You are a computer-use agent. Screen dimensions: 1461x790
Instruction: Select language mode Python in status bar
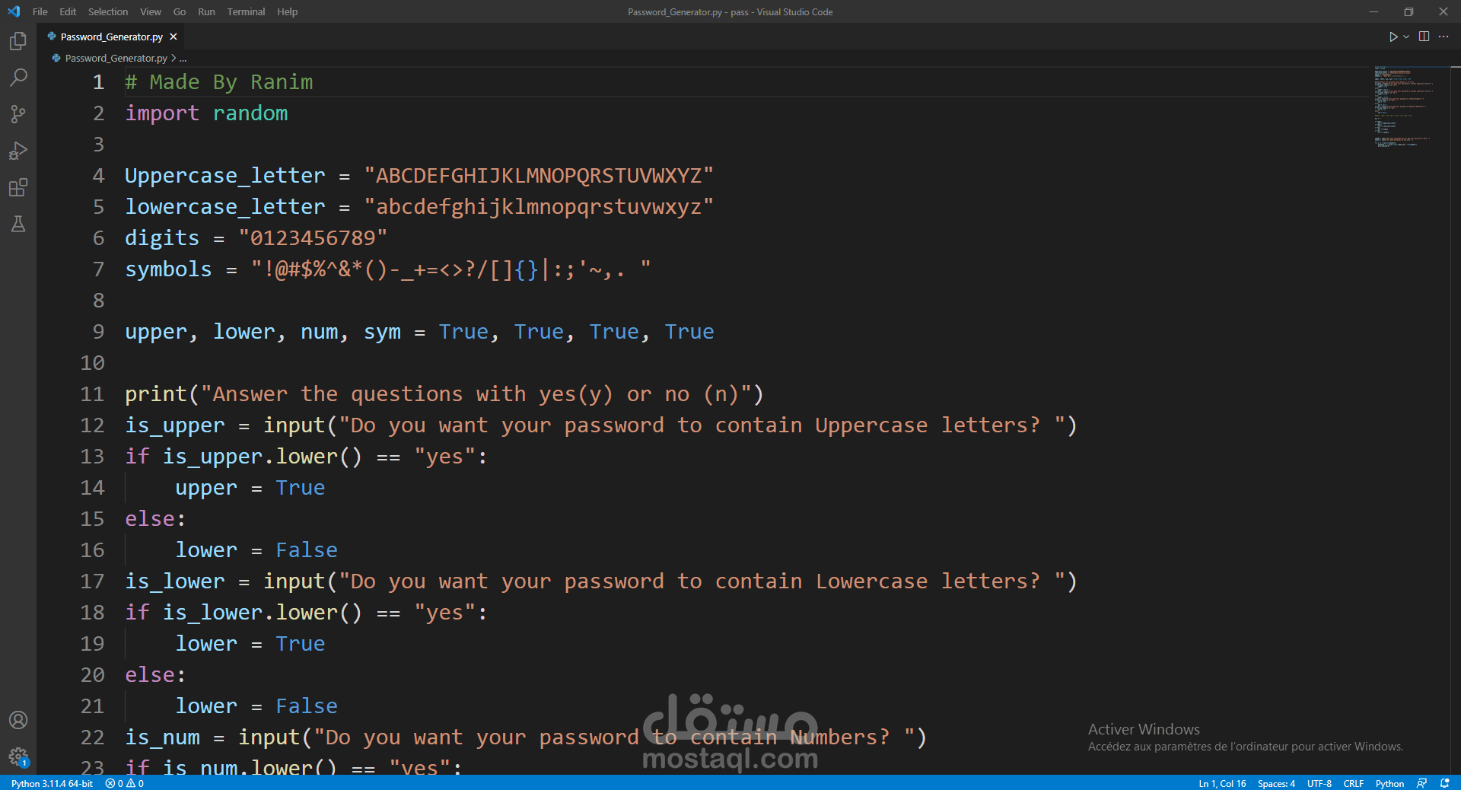coord(1389,783)
